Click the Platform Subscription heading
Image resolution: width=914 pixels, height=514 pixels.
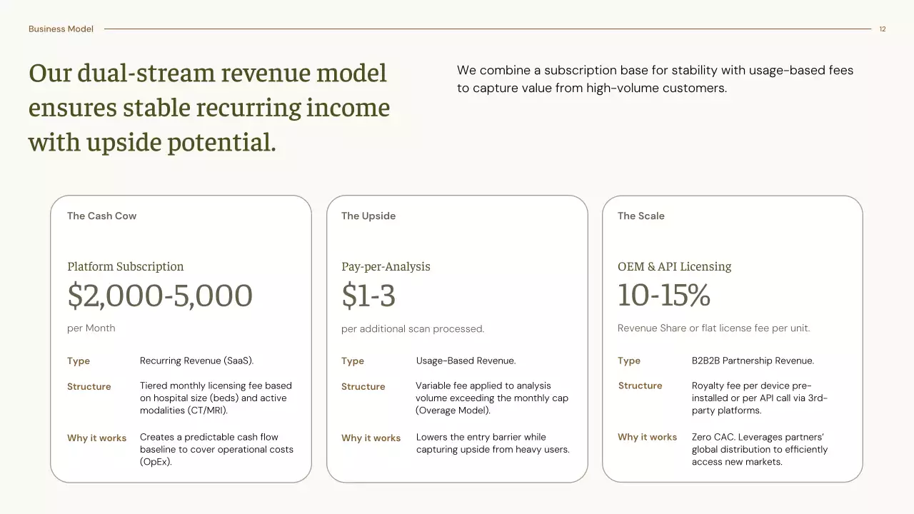(125, 267)
